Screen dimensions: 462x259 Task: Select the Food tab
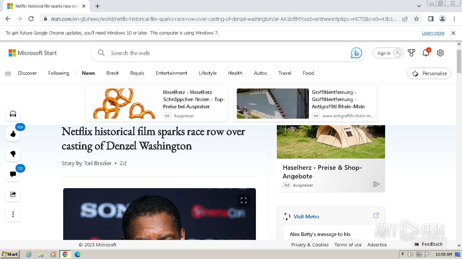[x=308, y=73]
